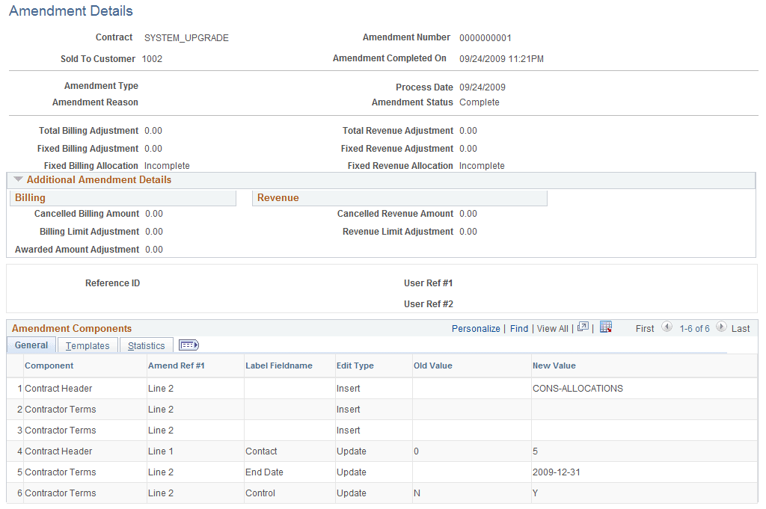Click the Find link

pyautogui.click(x=518, y=327)
